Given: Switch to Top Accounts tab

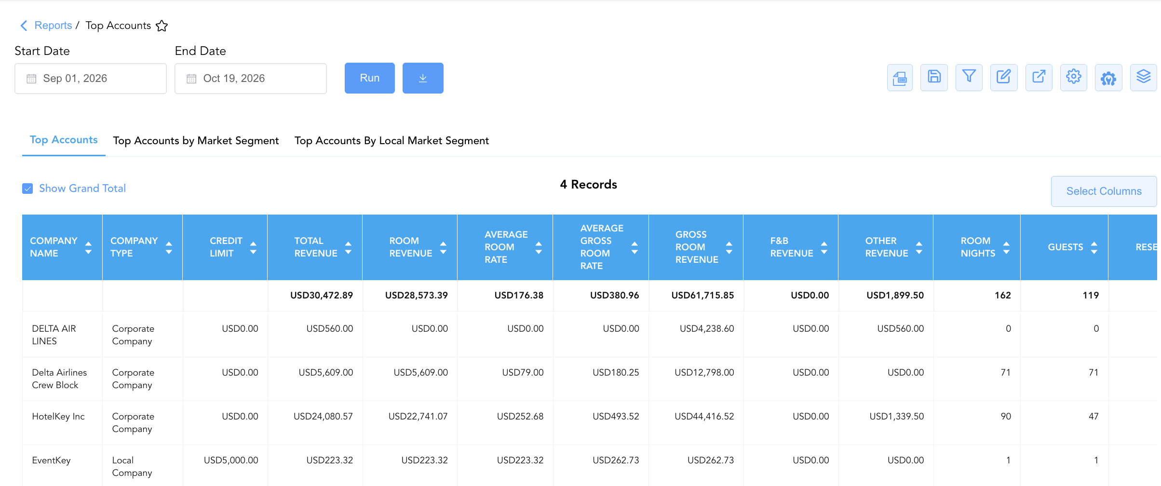Looking at the screenshot, I should [x=64, y=140].
